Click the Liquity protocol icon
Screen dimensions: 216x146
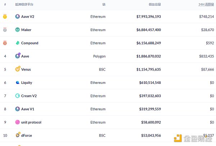point(17,82)
